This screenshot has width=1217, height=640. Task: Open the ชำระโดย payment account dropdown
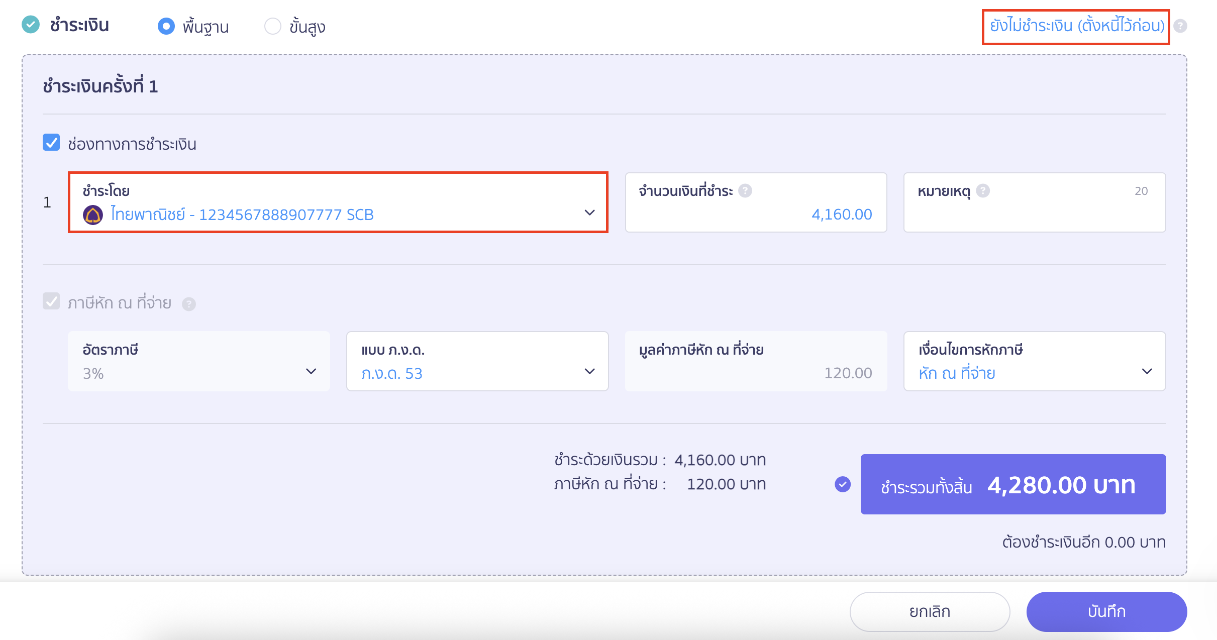point(338,202)
